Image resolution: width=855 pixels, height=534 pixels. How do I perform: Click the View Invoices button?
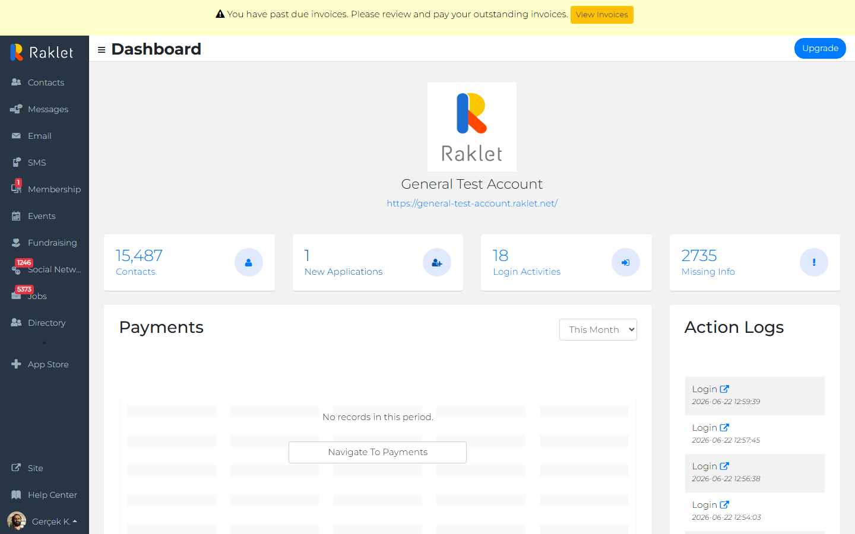(602, 15)
